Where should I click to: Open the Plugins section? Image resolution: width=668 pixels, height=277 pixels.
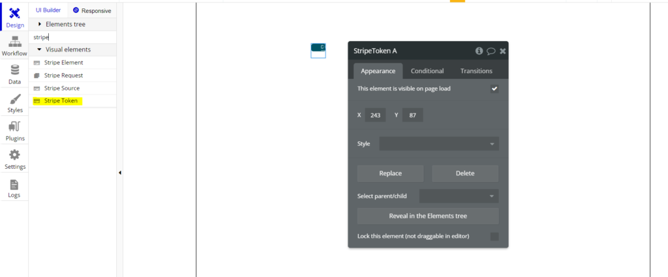pyautogui.click(x=14, y=130)
